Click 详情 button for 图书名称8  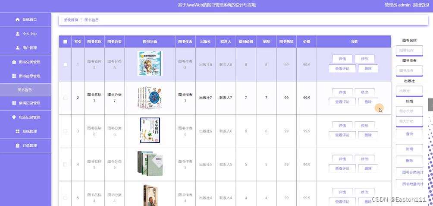pyautogui.click(x=342, y=59)
